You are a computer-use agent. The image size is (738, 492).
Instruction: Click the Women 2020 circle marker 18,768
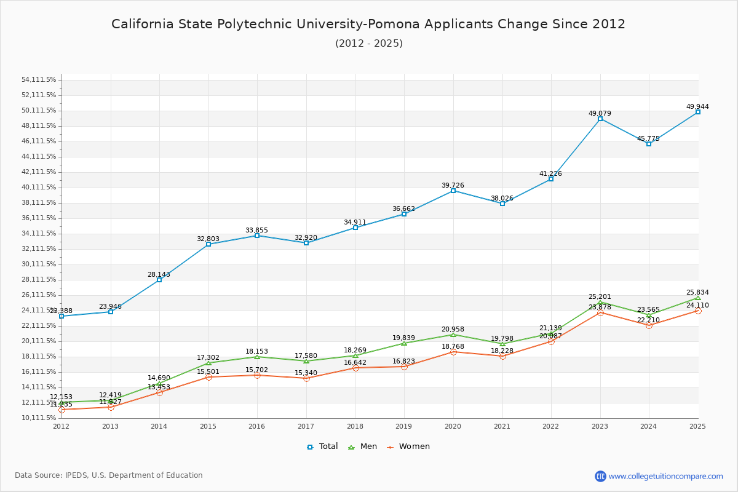click(453, 352)
